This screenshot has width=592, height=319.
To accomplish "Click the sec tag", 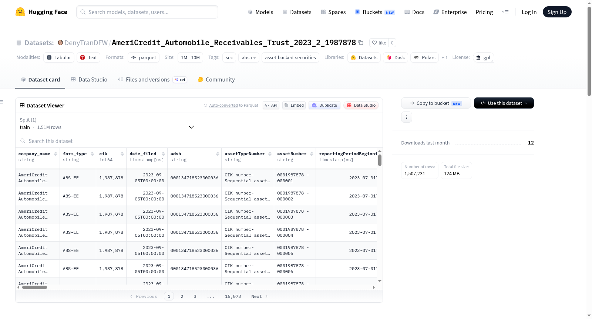I will tap(229, 57).
